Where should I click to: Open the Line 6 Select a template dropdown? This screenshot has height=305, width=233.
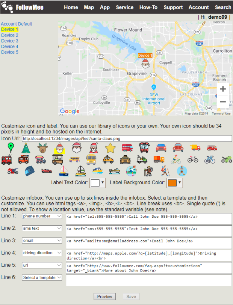point(42,278)
